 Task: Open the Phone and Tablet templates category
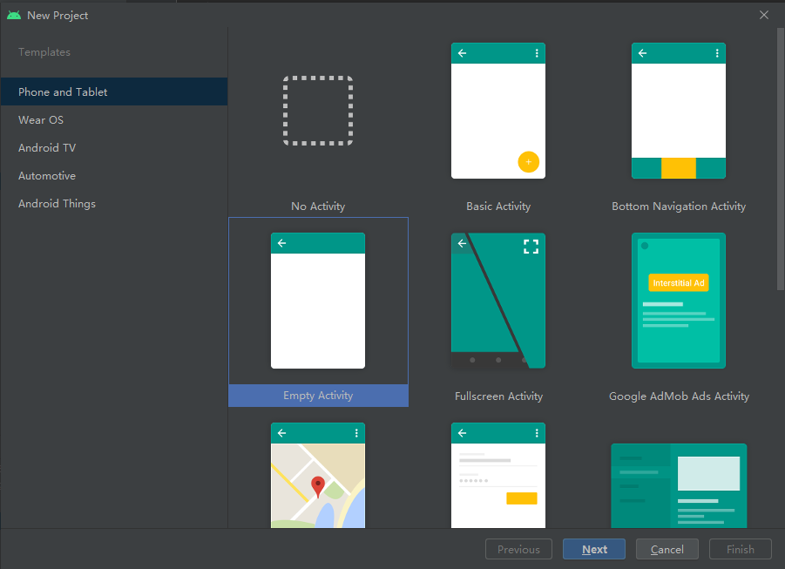tap(114, 91)
